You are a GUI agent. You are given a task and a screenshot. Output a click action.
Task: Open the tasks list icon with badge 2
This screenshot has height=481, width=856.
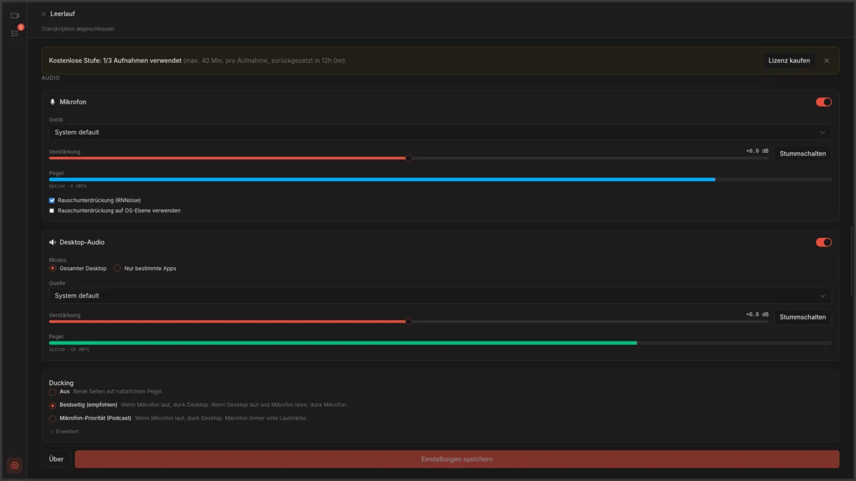pos(15,33)
